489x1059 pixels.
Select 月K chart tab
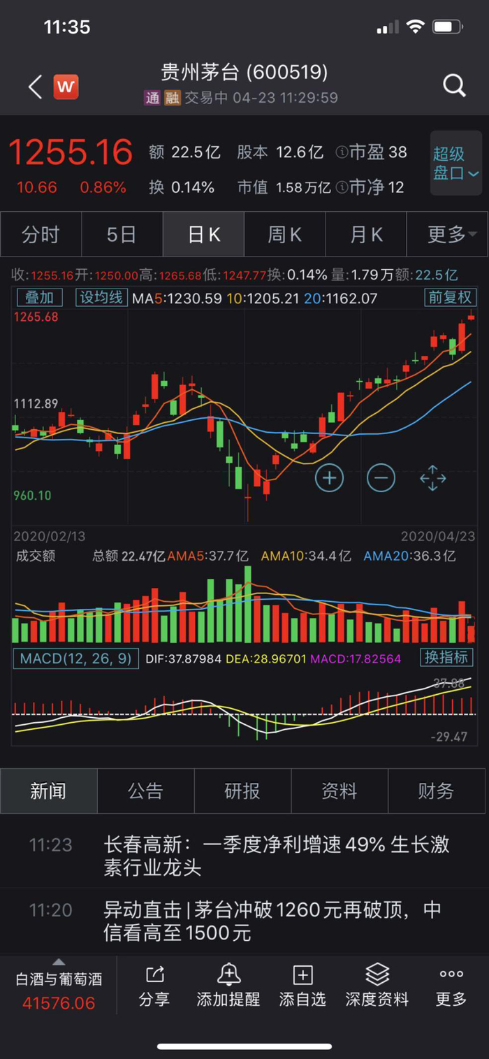(x=366, y=235)
